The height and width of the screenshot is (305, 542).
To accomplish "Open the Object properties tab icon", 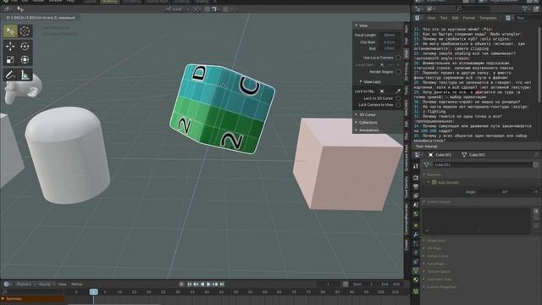I will point(416,225).
